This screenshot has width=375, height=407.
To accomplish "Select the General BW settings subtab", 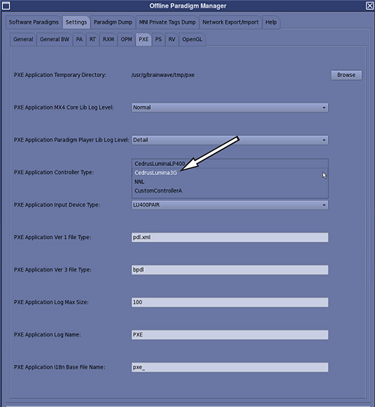I will point(54,39).
